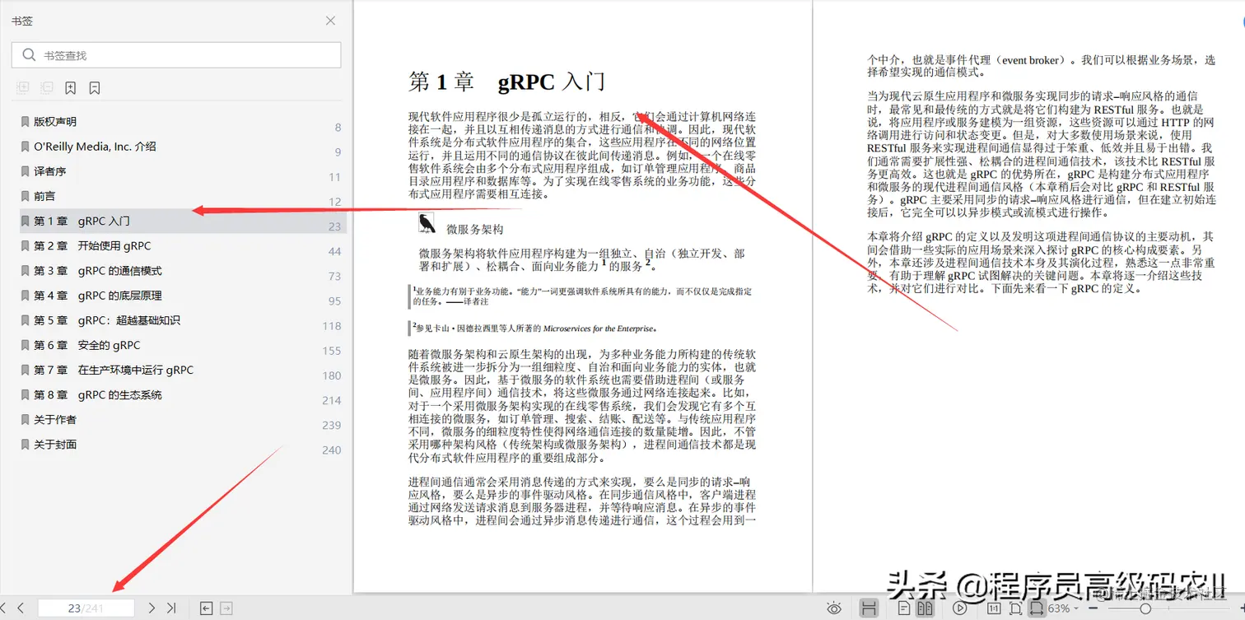This screenshot has width=1245, height=620.
Task: Click the print icon on the bottom toolbar
Action: tap(869, 608)
